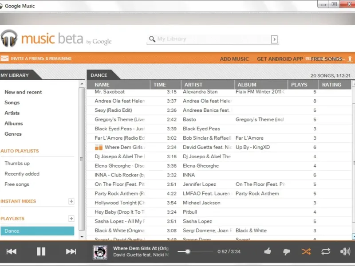Screen dimensions: 355x266
Task: Select song Gregory's Theme (Live
Action: pyautogui.click(x=119, y=119)
